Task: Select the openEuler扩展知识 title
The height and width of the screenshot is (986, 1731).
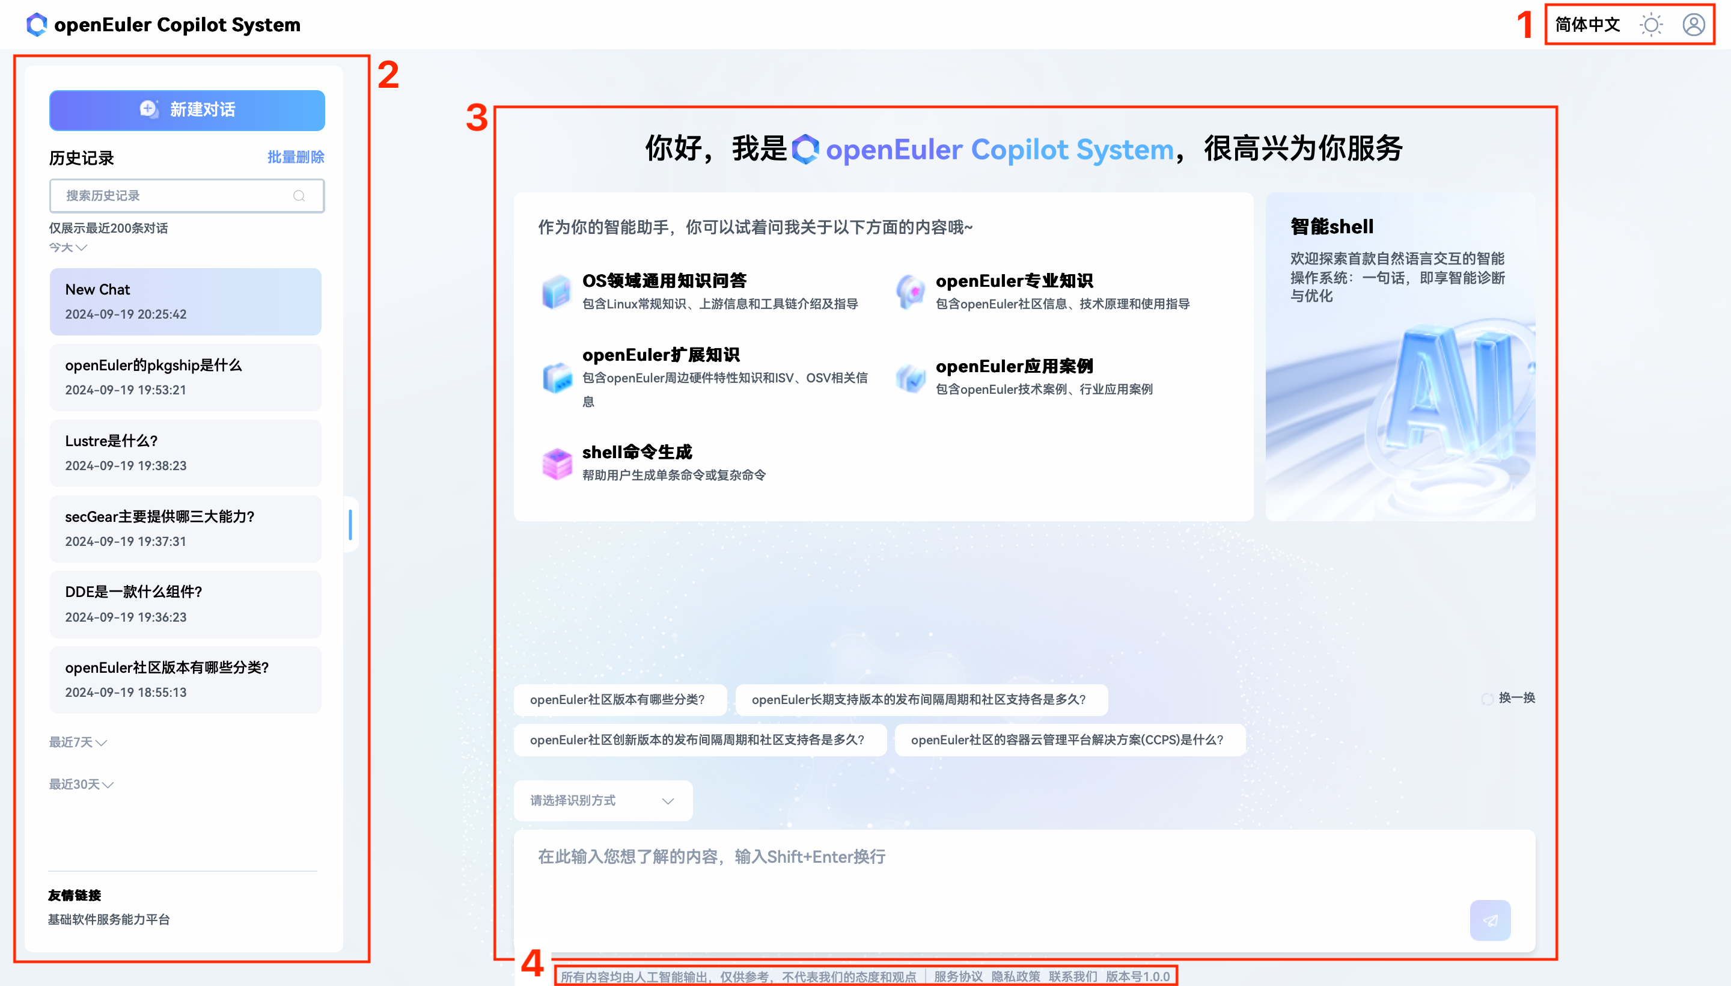Action: [x=661, y=354]
